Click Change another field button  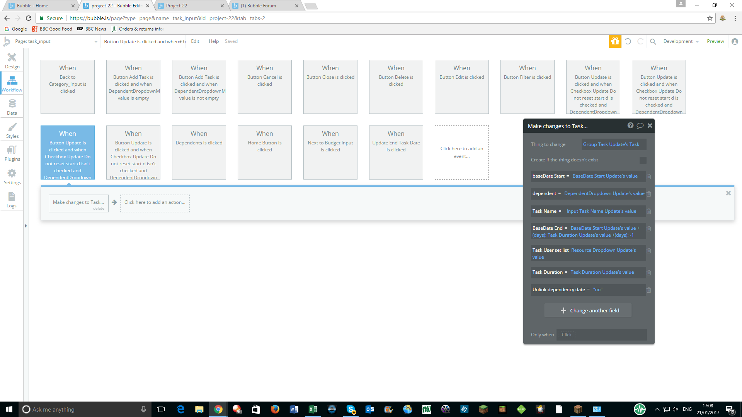coord(588,310)
